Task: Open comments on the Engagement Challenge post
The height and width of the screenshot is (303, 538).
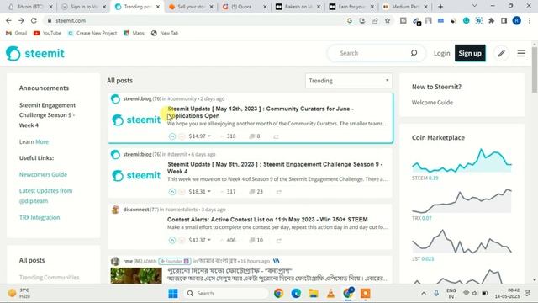Action: 256,192
